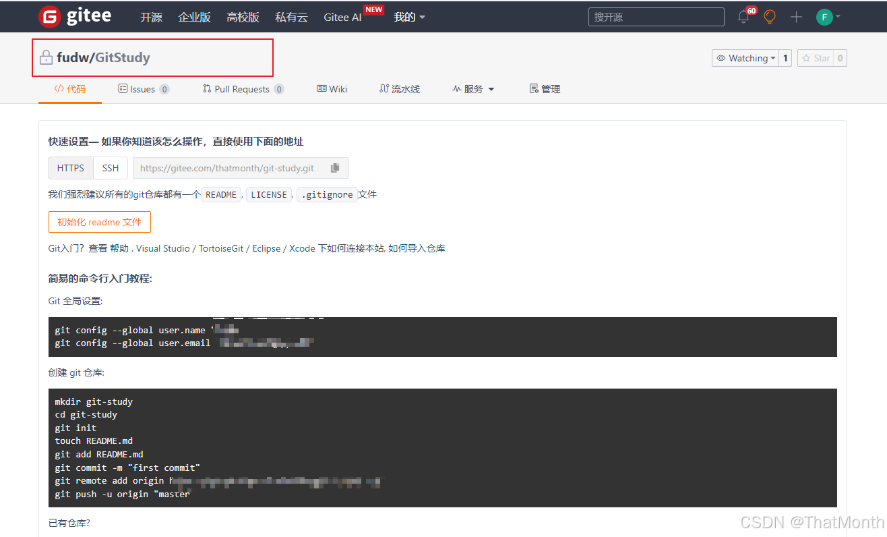Click the orange lightbulb icon in header
Screen dimensions: 887x537
[x=770, y=17]
